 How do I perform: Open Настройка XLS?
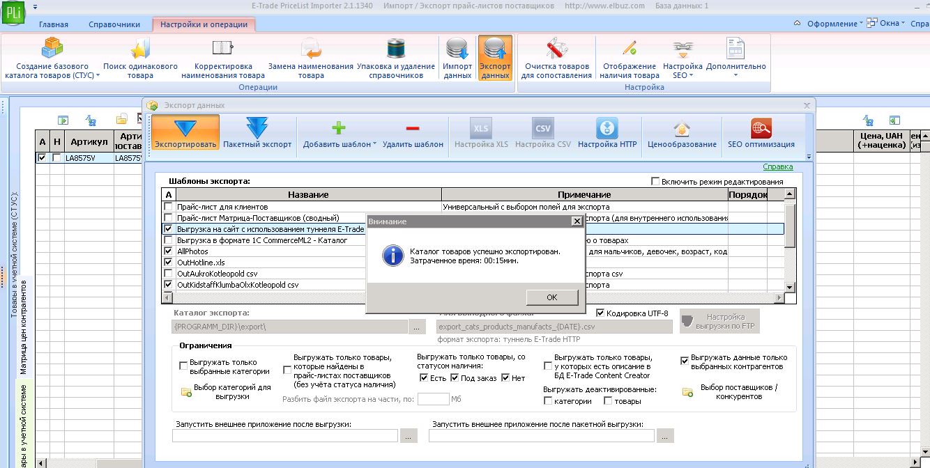pos(481,132)
